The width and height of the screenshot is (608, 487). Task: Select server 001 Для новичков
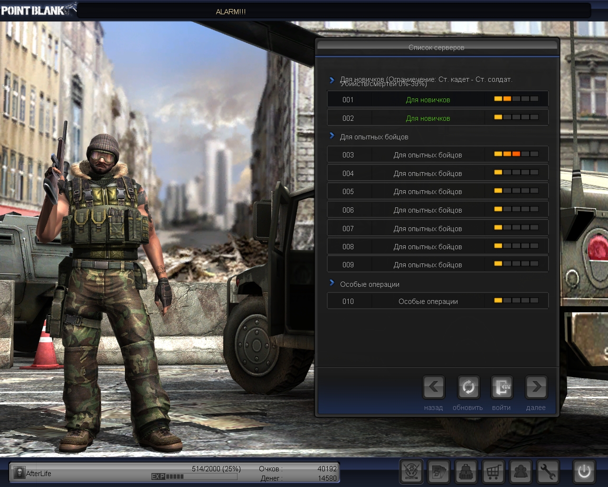pos(437,99)
